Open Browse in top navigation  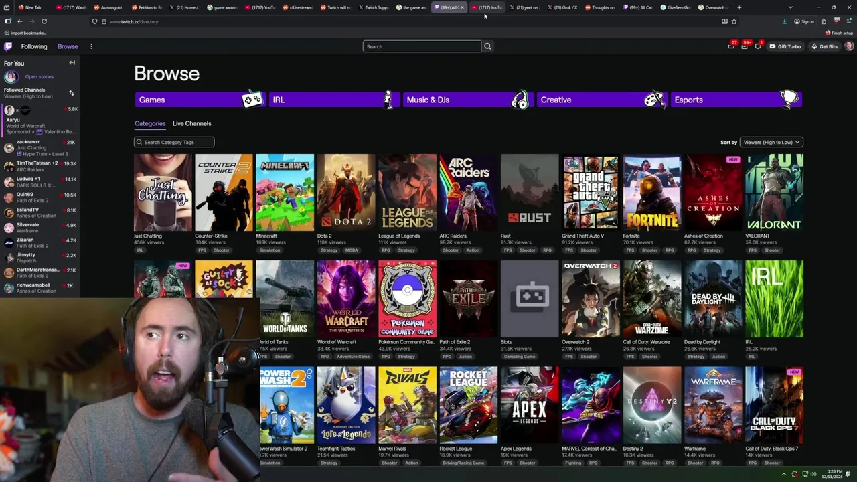click(x=68, y=46)
